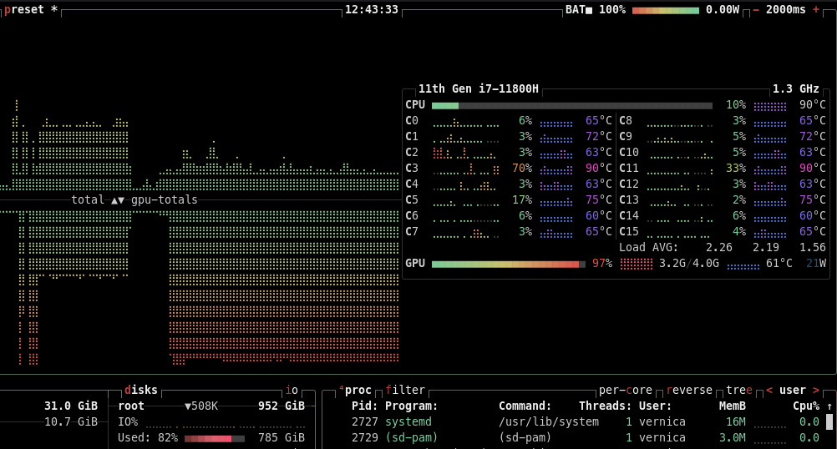Click the C0 core mini graph
This screenshot has height=449, width=837.
click(x=465, y=123)
